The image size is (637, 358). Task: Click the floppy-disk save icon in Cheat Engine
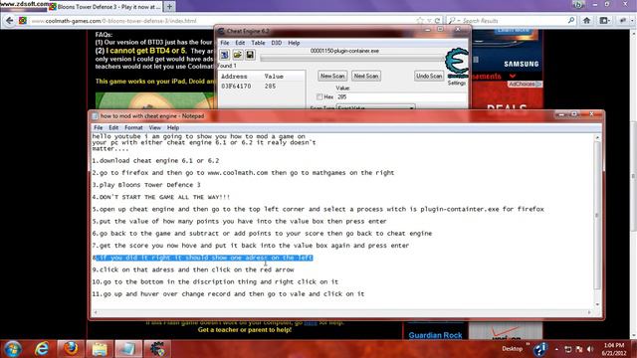[x=250, y=55]
